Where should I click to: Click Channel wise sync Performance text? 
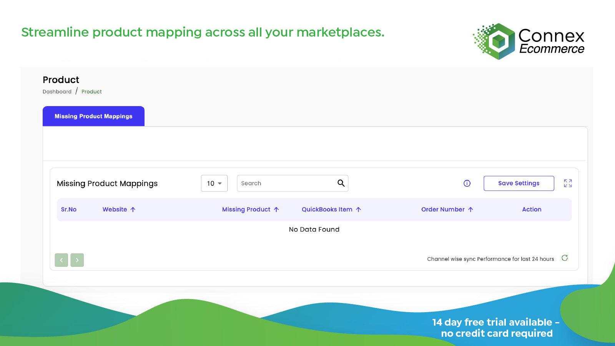click(x=490, y=259)
